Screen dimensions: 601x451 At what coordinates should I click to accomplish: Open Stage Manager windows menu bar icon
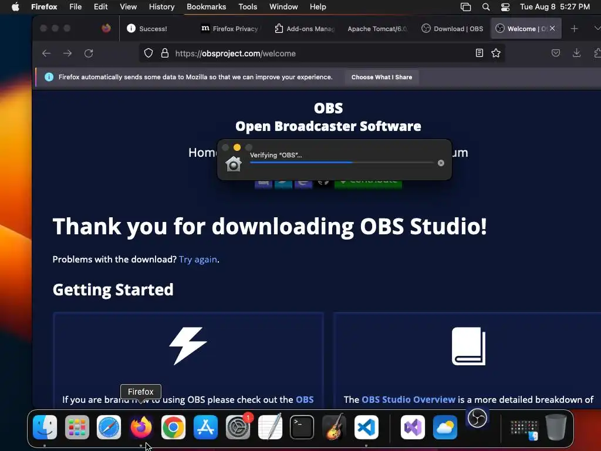coord(465,6)
